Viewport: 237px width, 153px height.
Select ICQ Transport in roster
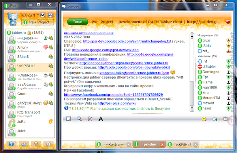pyautogui.click(x=30, y=114)
